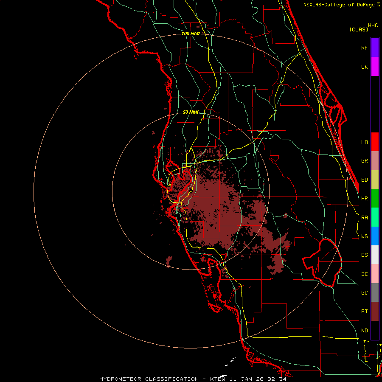This screenshot has height=382, width=382.
Task: Click the [CLAS] units label
Action: tap(359, 29)
